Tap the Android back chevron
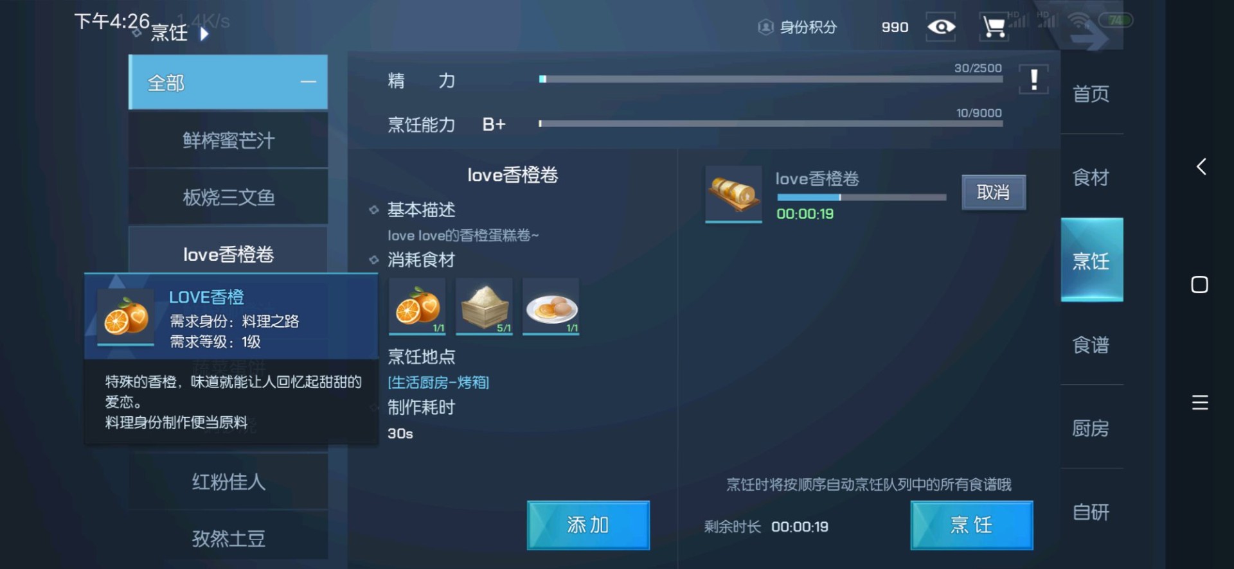 [1201, 167]
